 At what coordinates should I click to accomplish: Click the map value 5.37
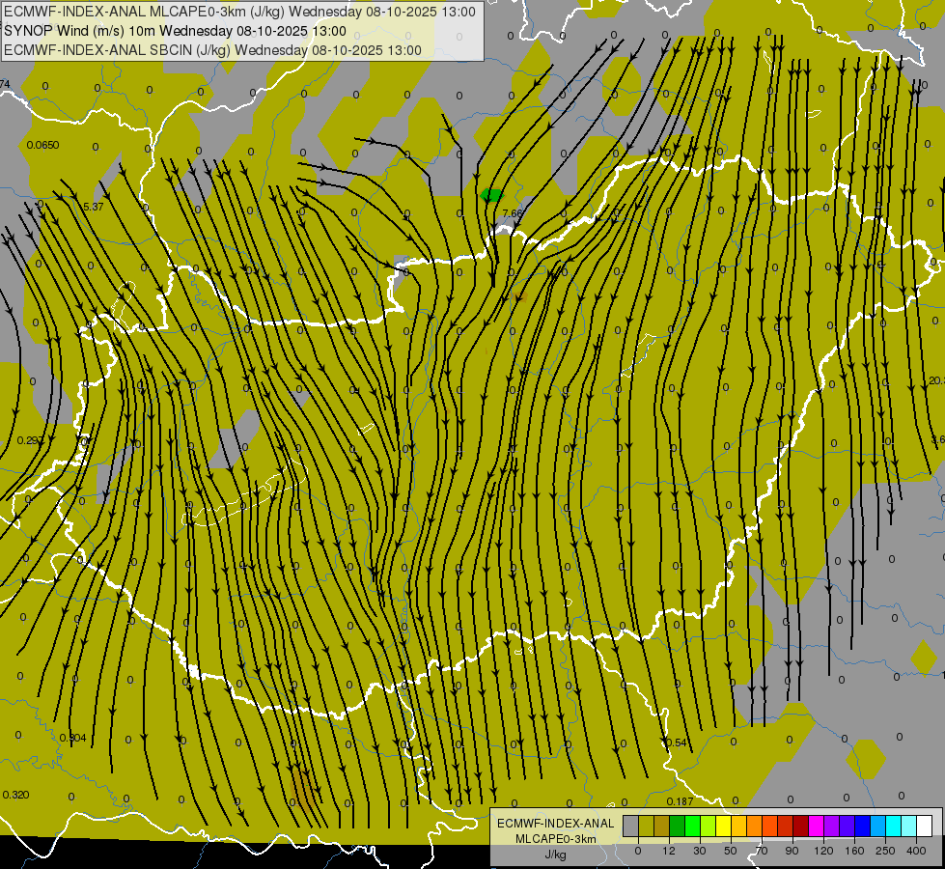pyautogui.click(x=94, y=207)
